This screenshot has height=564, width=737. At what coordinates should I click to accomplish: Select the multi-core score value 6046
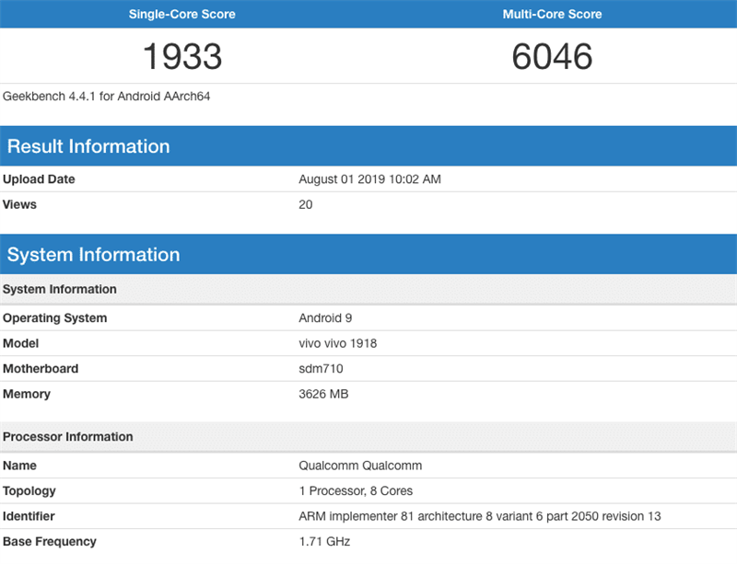552,57
